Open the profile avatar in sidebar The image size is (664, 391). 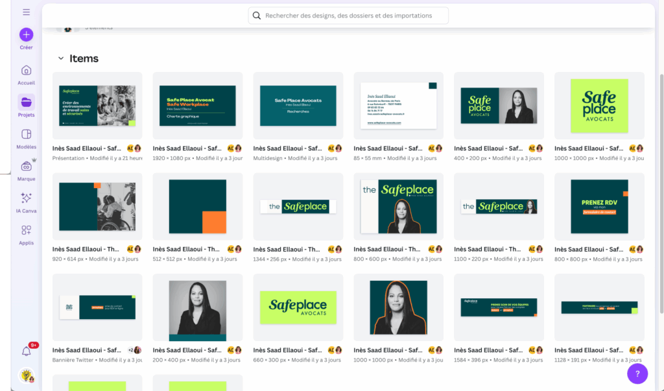coord(27,375)
